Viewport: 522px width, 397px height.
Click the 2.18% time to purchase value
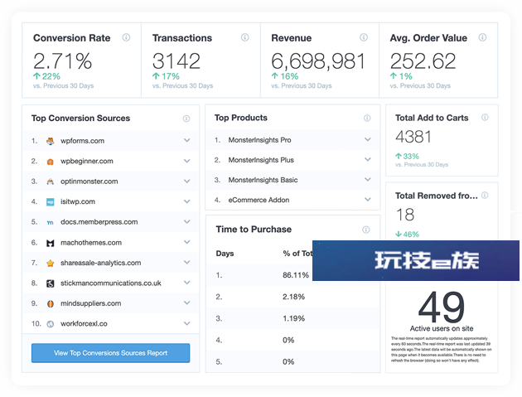293,297
